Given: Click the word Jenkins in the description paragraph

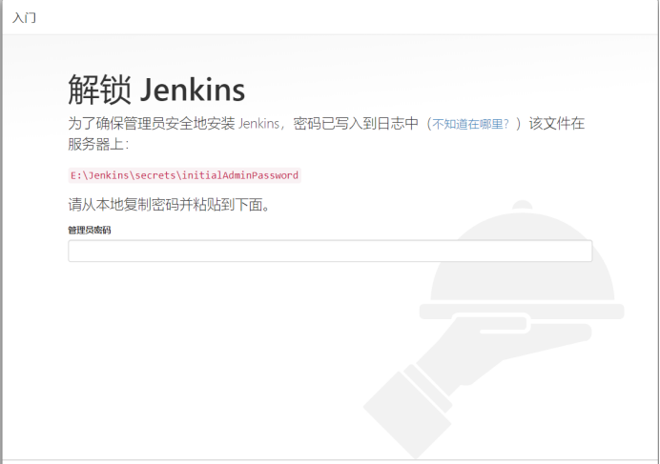Looking at the screenshot, I should [x=259, y=124].
